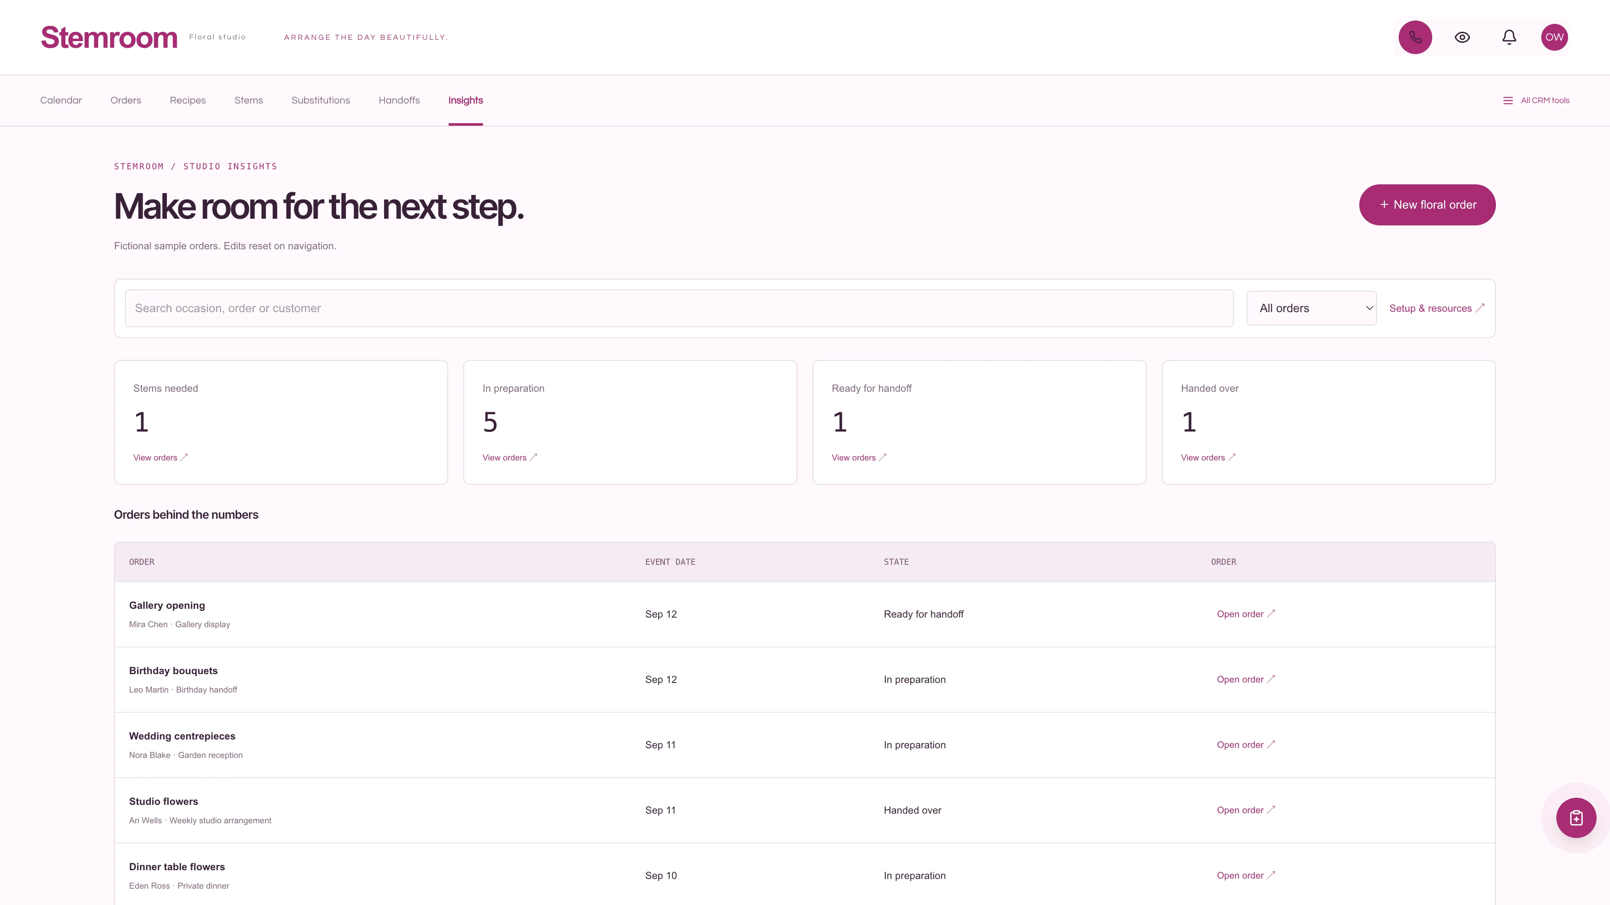The image size is (1610, 905).
Task: Click the Gallery opening order name
Action: point(167,605)
